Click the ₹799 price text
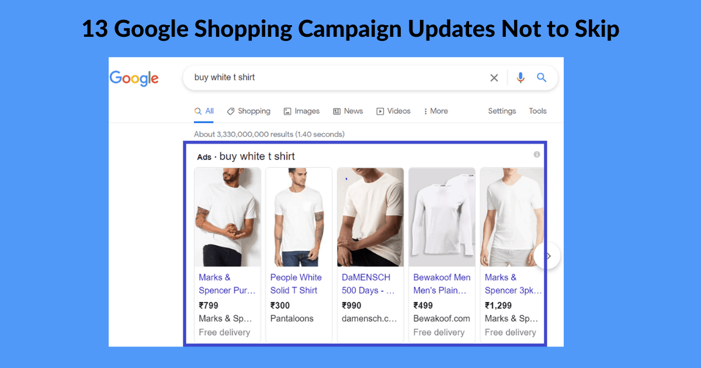 click(x=209, y=305)
